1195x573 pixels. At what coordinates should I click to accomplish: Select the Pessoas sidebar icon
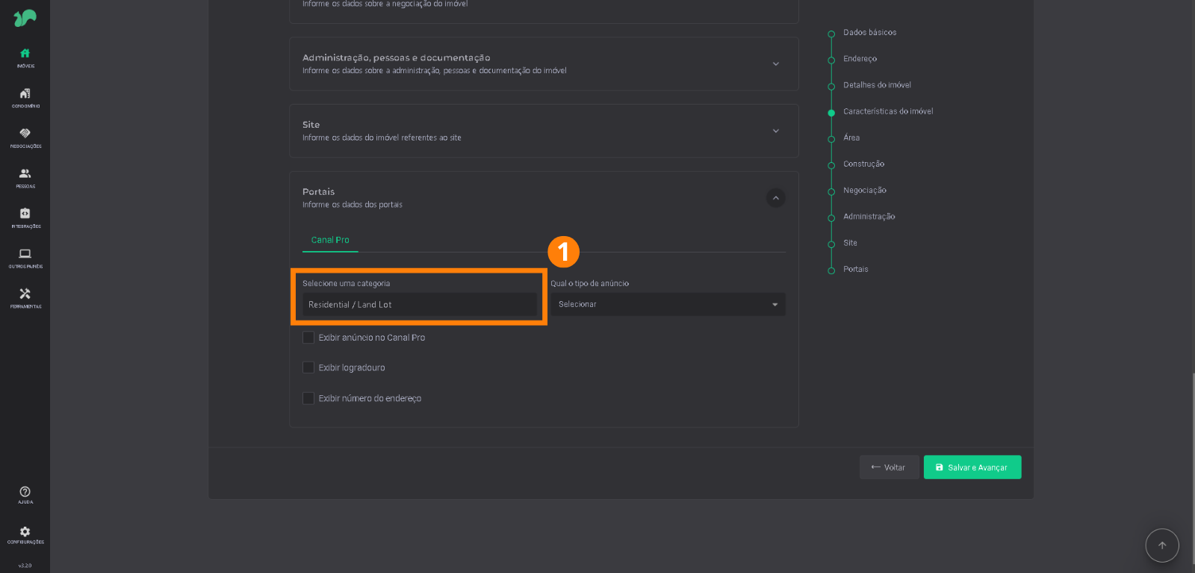point(25,177)
